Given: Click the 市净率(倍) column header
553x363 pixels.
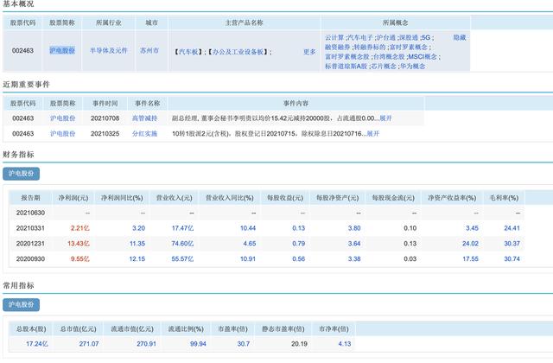Looking at the screenshot, I should [334, 328].
